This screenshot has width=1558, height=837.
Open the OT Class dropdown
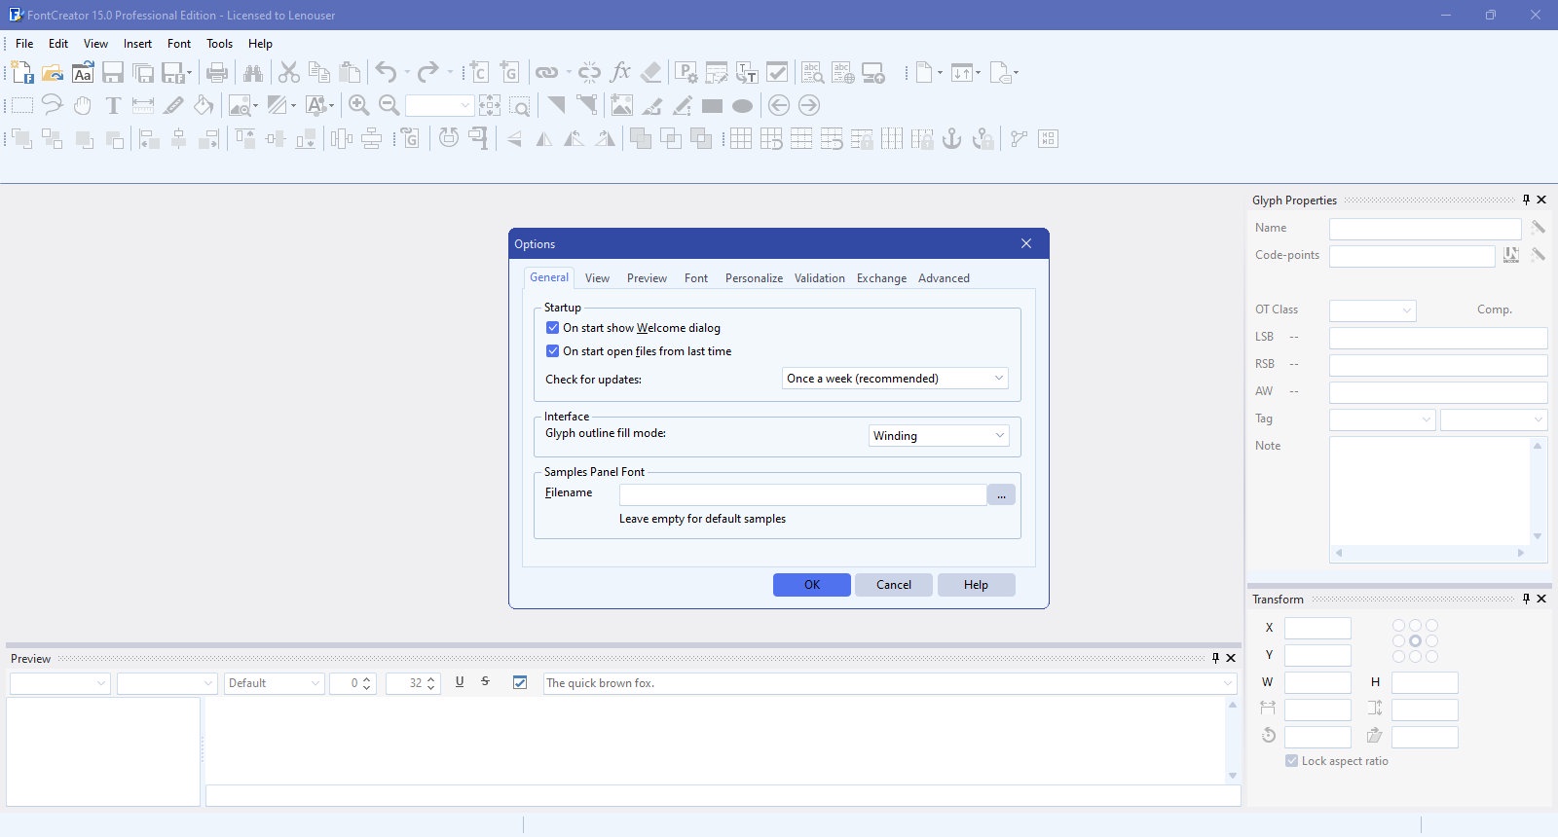[x=1373, y=310]
